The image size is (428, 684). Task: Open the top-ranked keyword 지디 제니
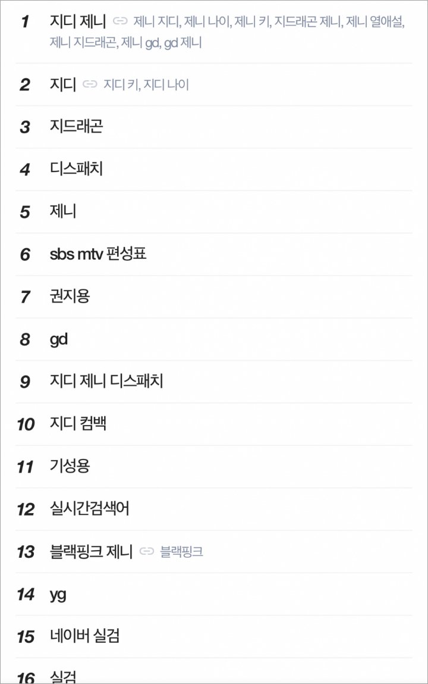click(x=78, y=21)
